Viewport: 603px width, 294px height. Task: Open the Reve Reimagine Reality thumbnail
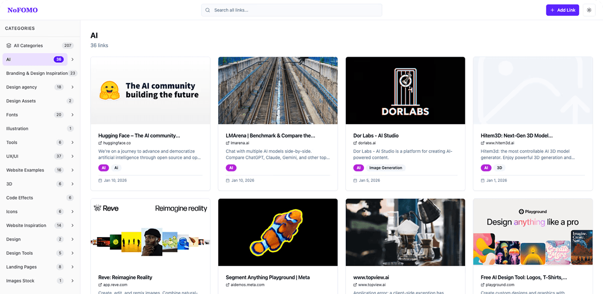(x=150, y=232)
